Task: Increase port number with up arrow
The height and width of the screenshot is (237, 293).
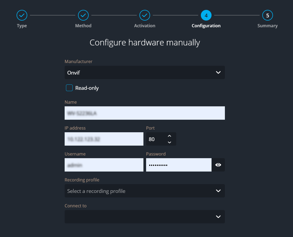Action: [x=169, y=136]
